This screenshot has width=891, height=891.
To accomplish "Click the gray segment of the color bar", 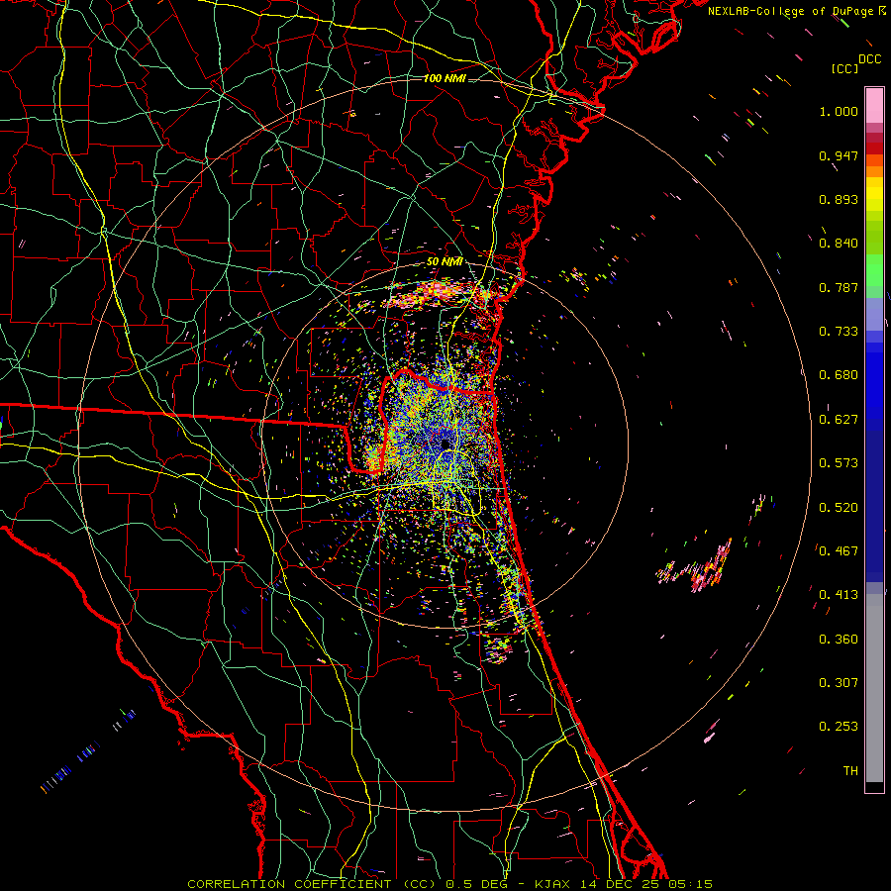I will tap(874, 688).
